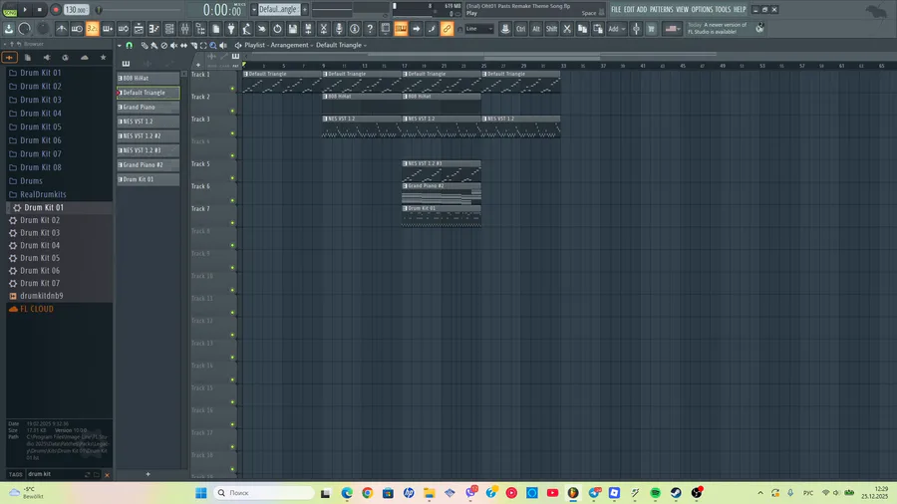Open the Default Triangle dropdown in playlist title

click(x=342, y=45)
